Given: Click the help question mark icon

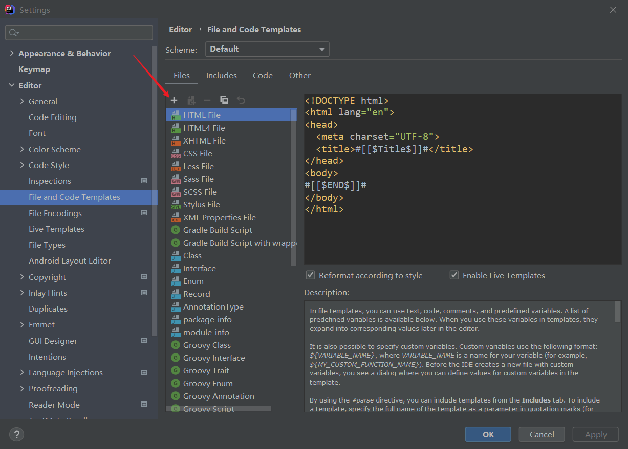Looking at the screenshot, I should [x=16, y=435].
